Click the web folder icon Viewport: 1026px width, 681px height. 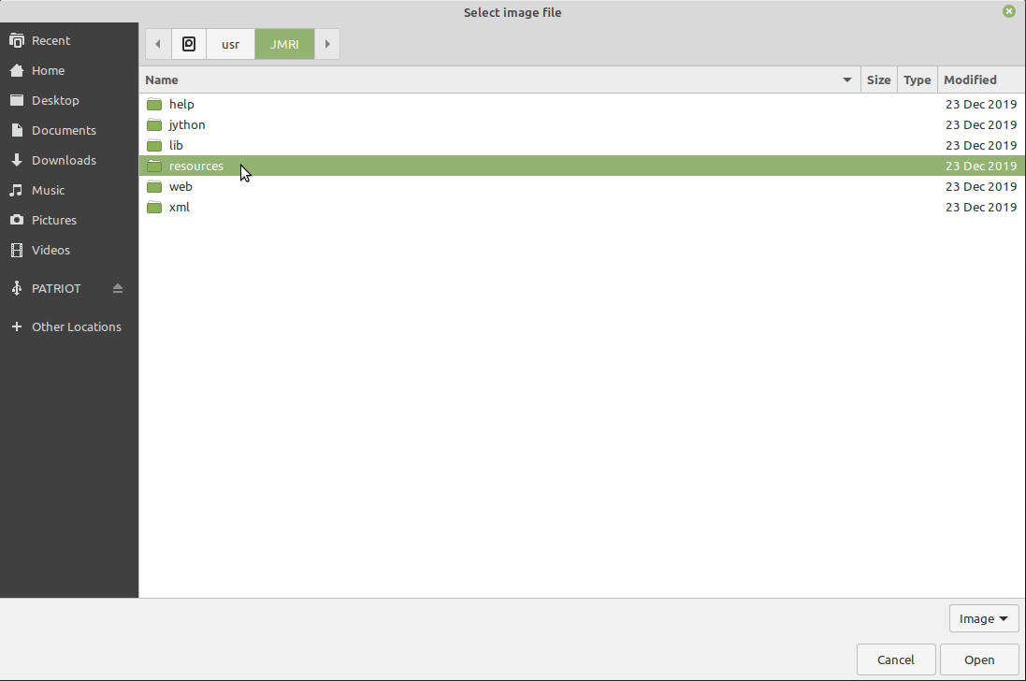(154, 187)
